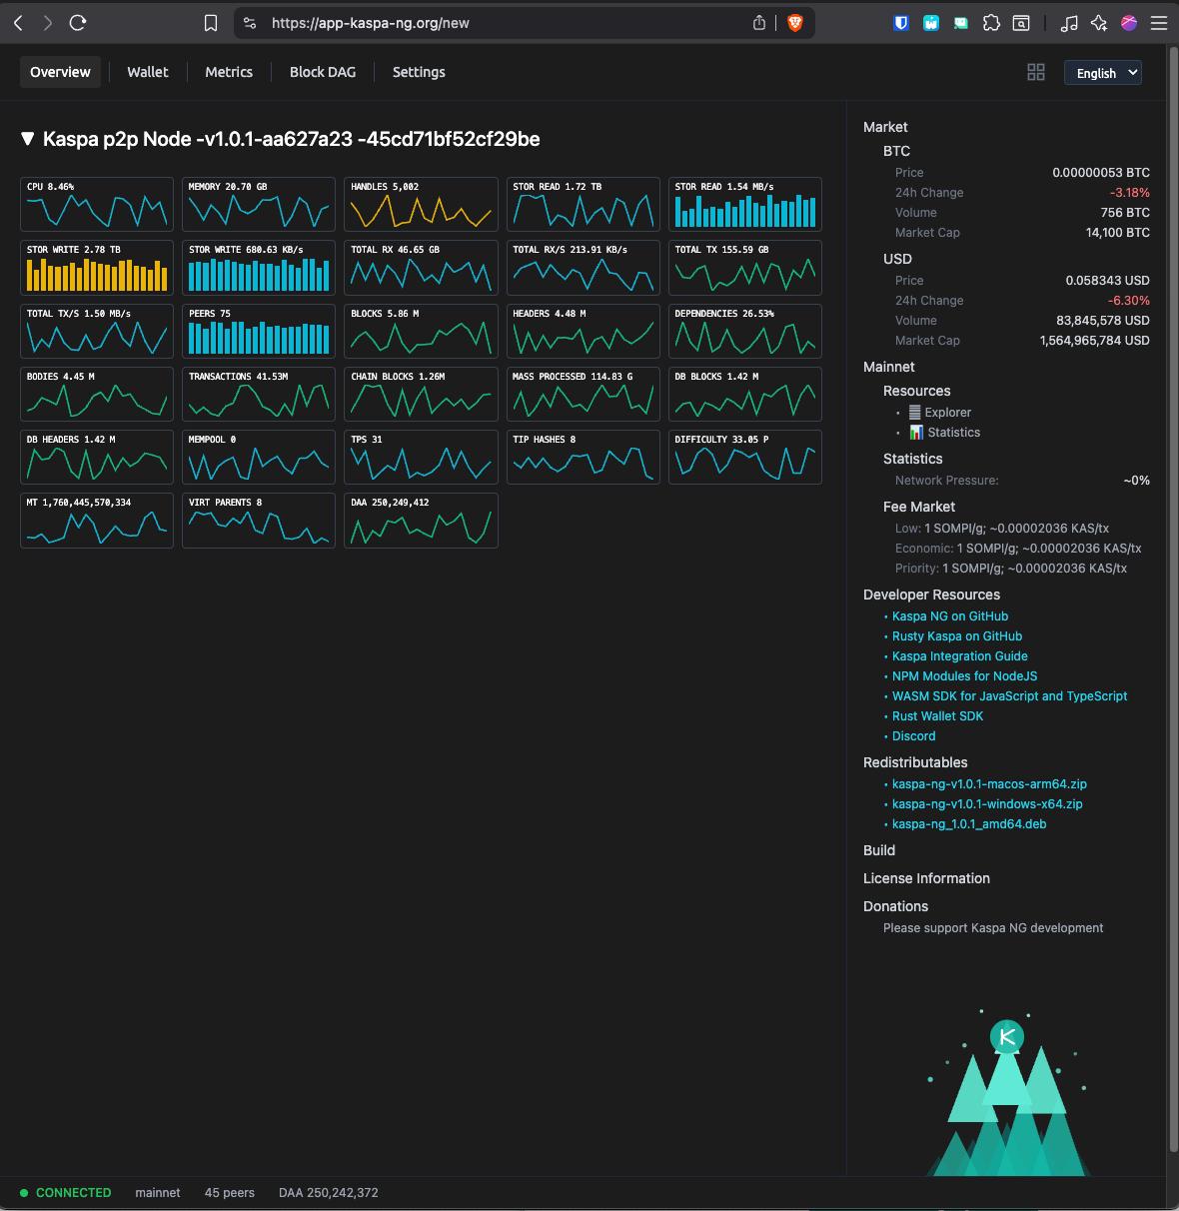Open the browser extensions puzzle icon

tap(991, 23)
